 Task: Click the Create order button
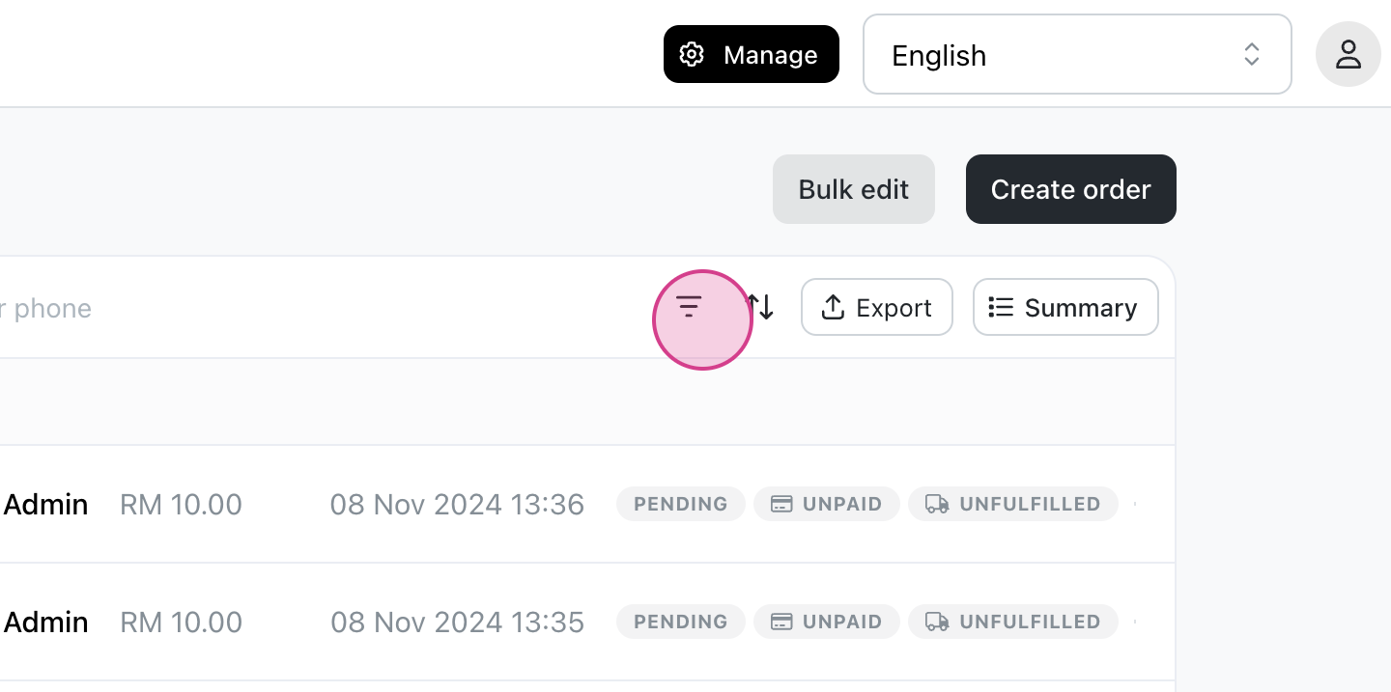[1071, 189]
